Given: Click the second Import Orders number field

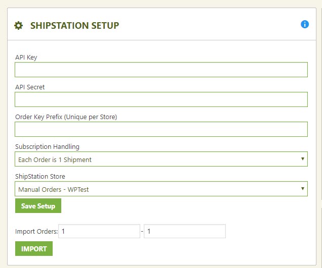Looking at the screenshot, I should [x=184, y=231].
